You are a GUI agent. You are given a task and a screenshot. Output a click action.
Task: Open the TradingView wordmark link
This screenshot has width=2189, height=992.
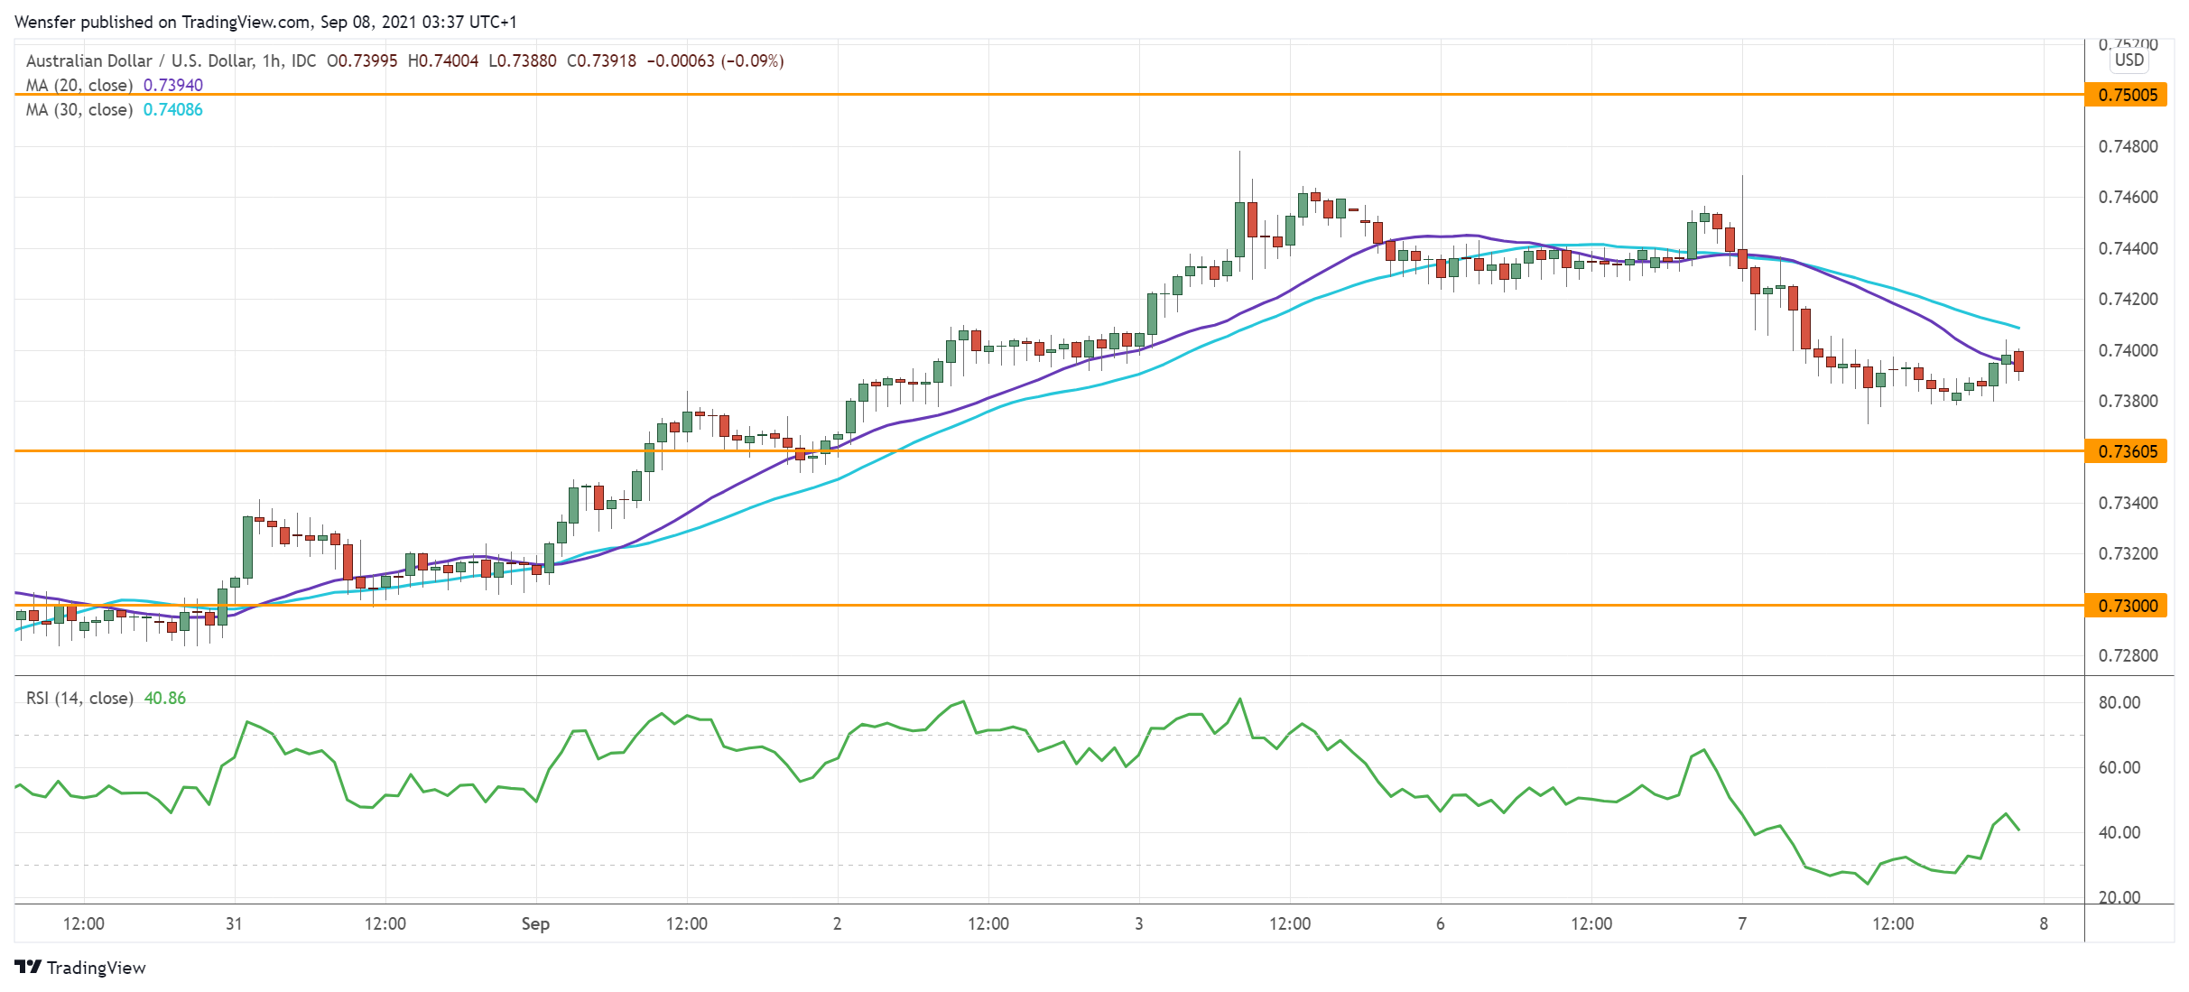[96, 968]
